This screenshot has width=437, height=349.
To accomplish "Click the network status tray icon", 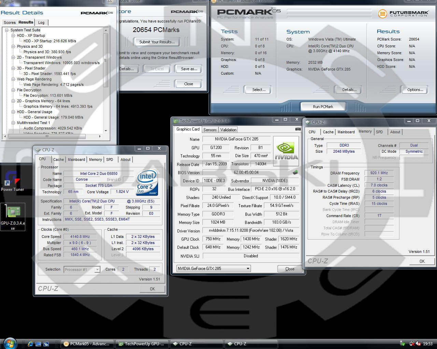I will point(412,344).
